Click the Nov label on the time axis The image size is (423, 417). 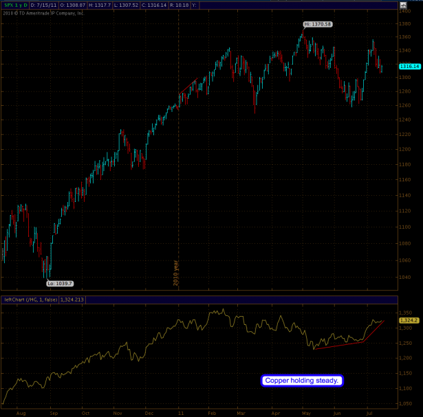tap(118, 414)
